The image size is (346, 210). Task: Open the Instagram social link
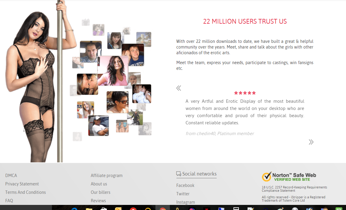point(185,202)
